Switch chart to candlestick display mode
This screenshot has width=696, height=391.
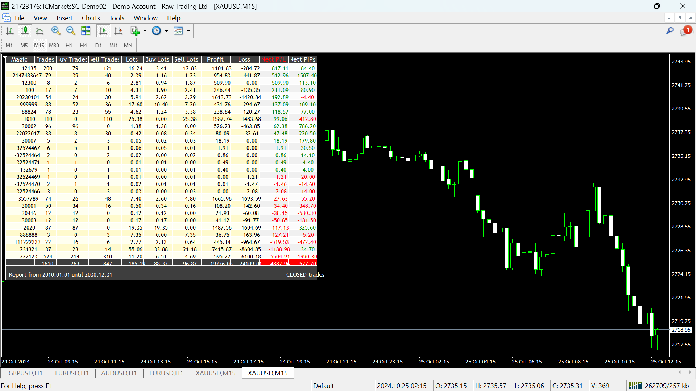pos(24,31)
